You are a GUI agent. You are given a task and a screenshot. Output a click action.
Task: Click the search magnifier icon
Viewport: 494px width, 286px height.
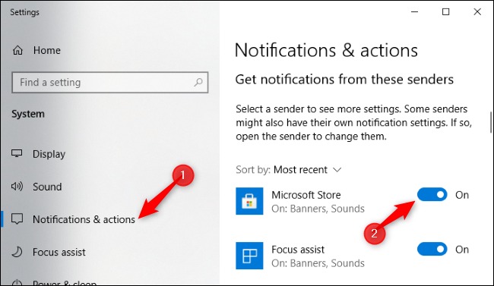tap(198, 83)
